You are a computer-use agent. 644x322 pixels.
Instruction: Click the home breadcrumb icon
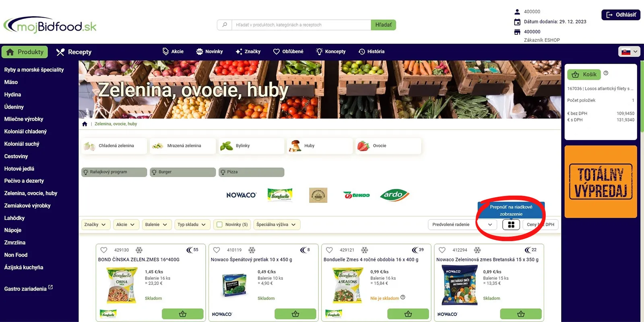coord(85,124)
